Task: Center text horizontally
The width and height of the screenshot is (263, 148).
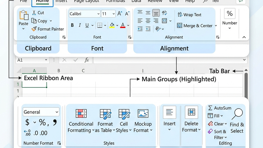Action: click(148, 21)
